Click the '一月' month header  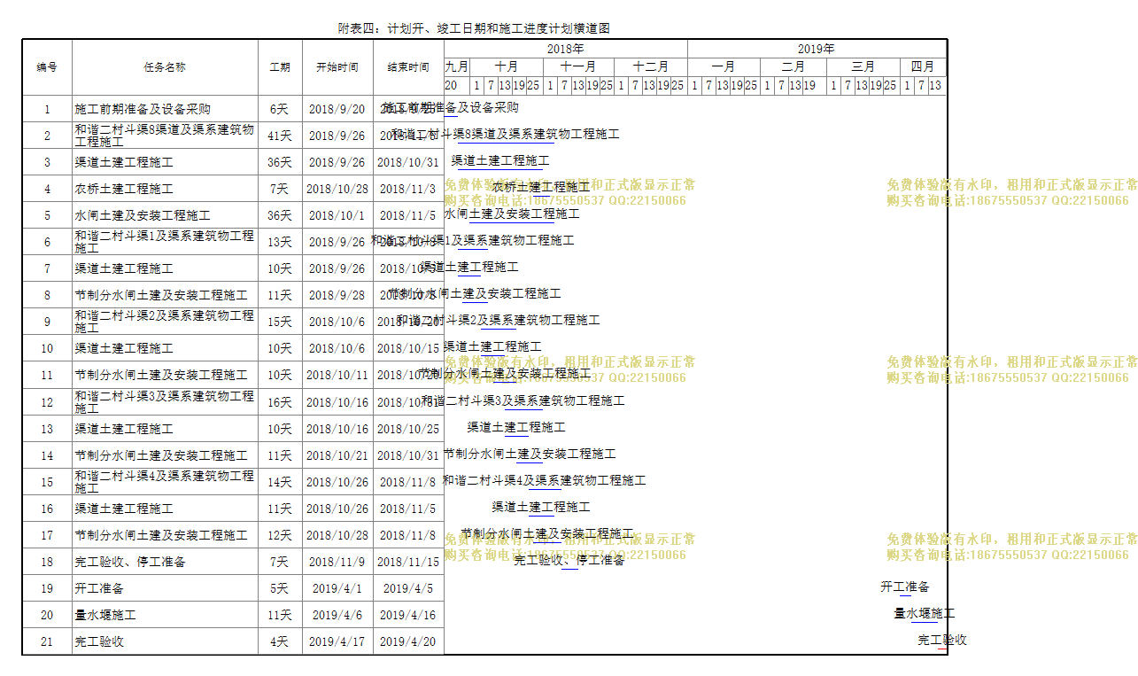point(724,66)
